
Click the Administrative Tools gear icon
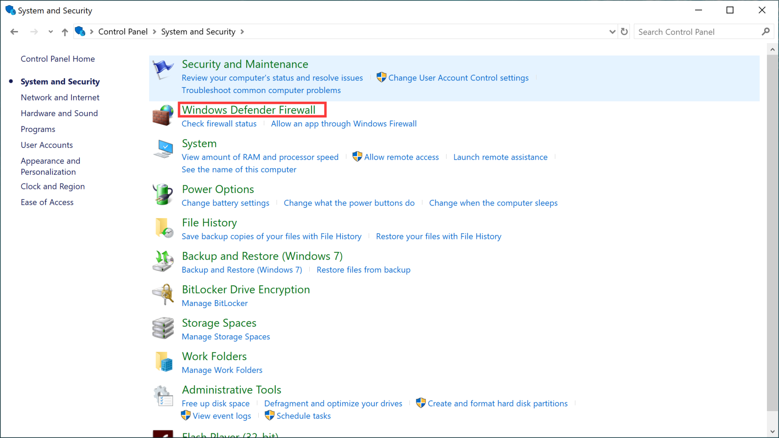coord(163,396)
